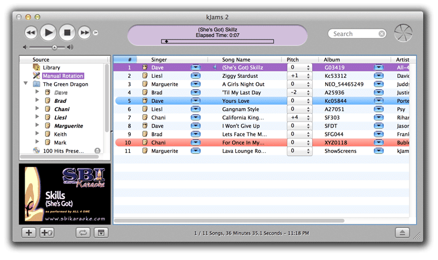438x260 pixels.
Task: Sort by the # column header
Action: (x=125, y=60)
